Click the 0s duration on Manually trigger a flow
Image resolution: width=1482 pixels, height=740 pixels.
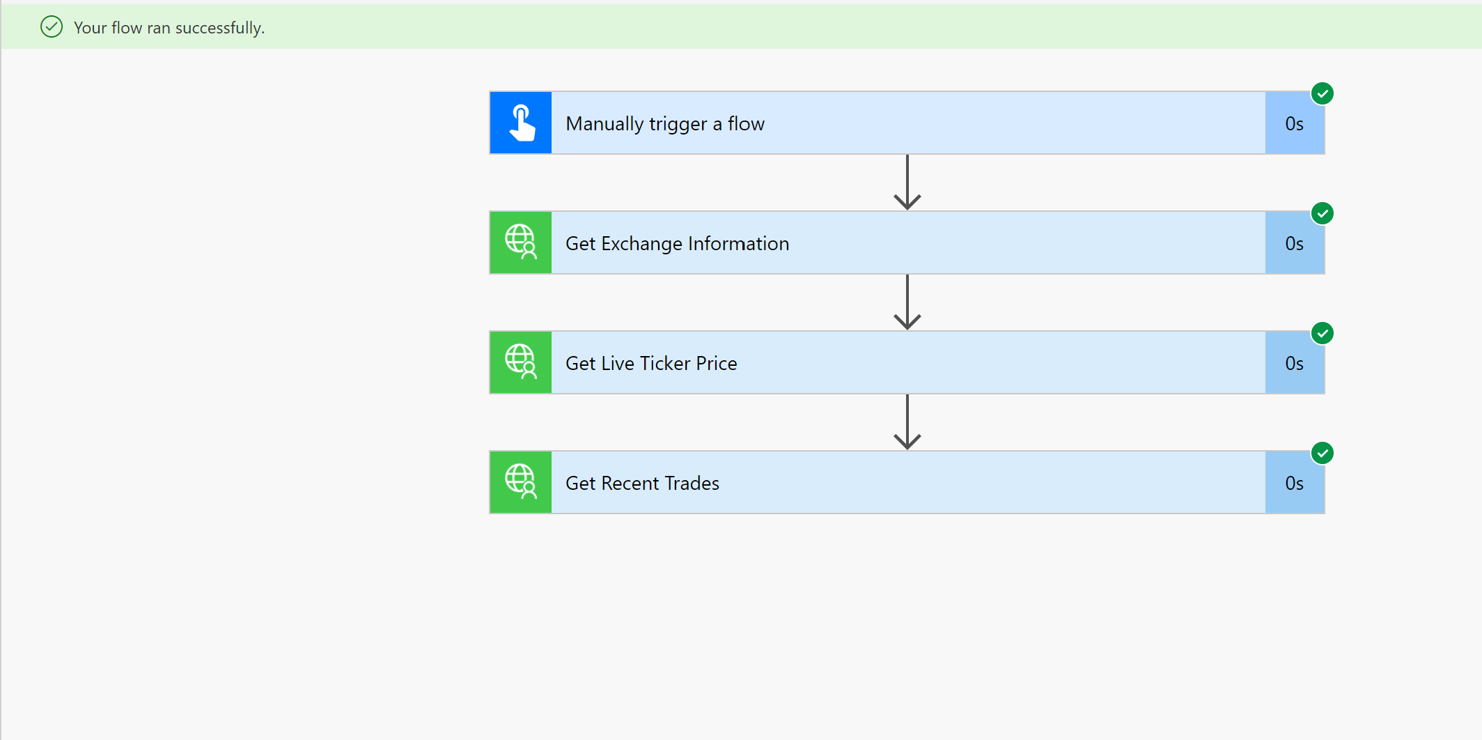(1295, 124)
